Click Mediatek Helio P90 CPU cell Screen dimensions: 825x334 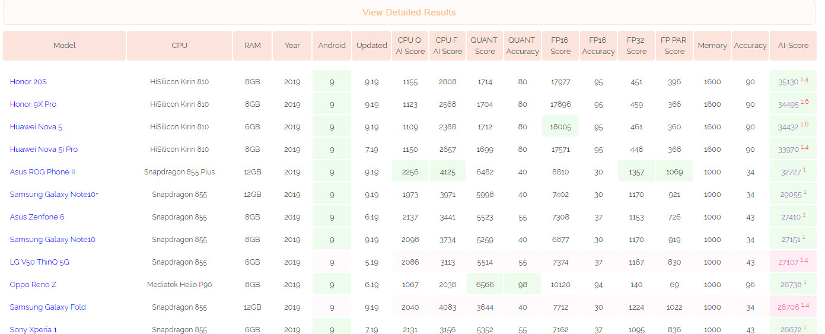[179, 285]
